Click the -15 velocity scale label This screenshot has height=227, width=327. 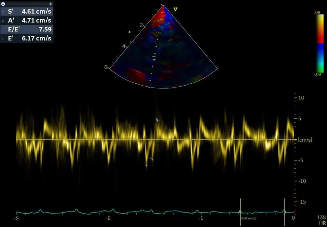(302, 202)
